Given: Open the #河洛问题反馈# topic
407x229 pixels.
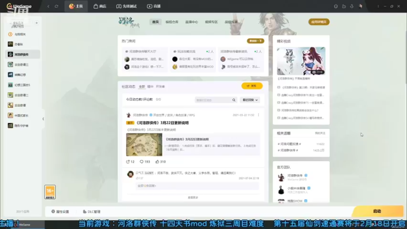Looking at the screenshot, I should pos(289,144).
